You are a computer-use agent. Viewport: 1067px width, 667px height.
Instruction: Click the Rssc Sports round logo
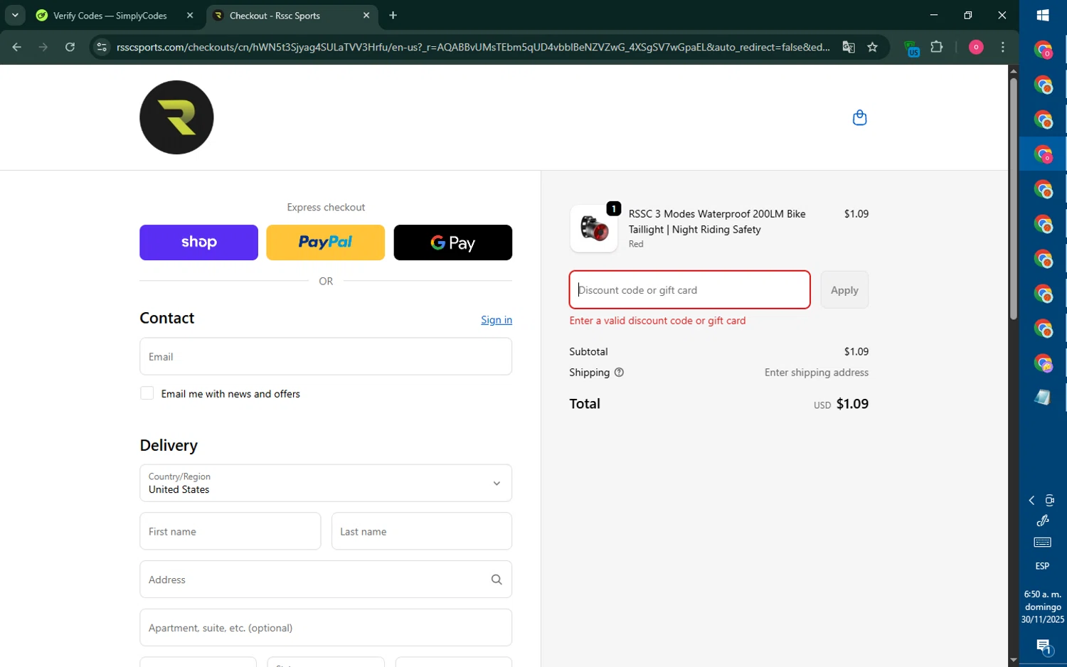(176, 117)
